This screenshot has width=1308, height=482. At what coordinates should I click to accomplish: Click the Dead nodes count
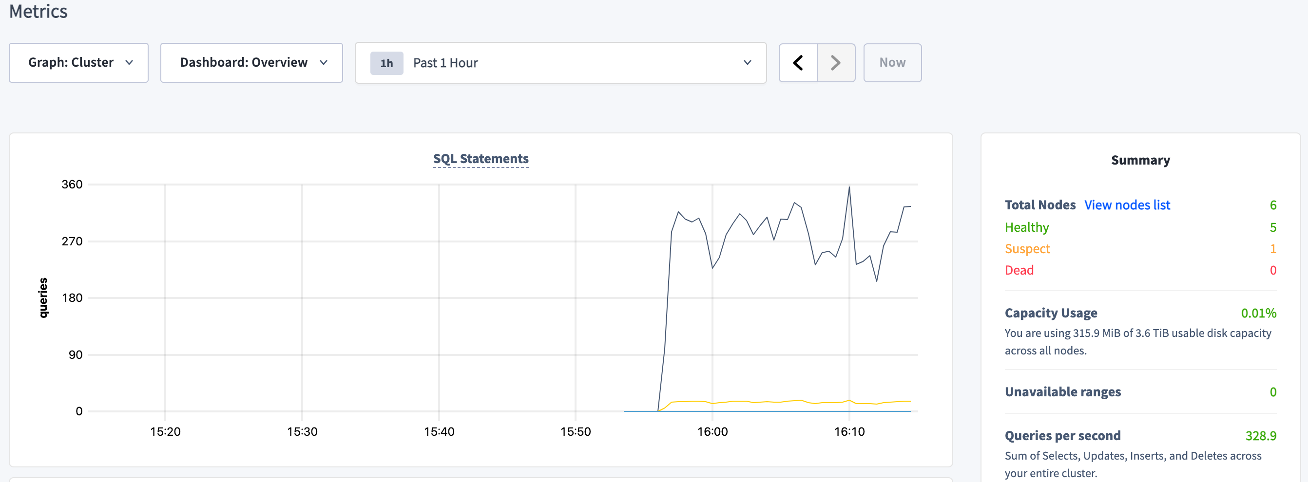1272,270
